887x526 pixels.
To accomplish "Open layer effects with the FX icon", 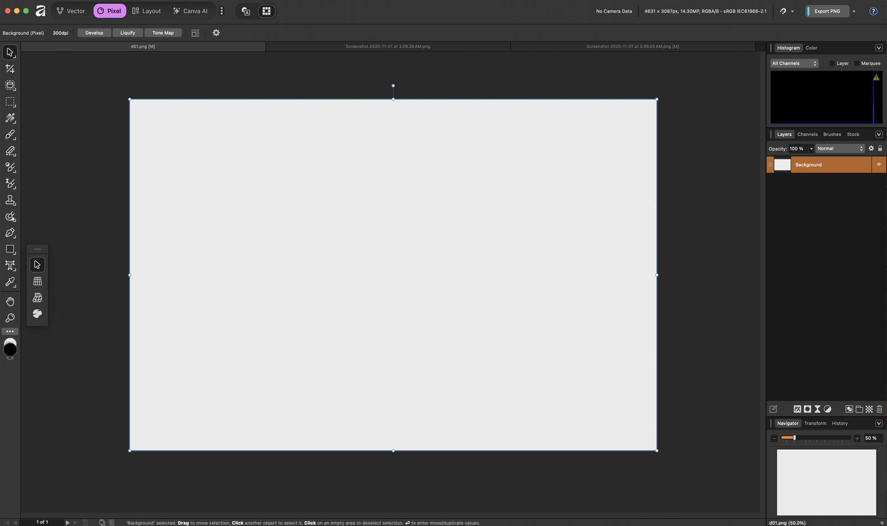I will coord(797,409).
